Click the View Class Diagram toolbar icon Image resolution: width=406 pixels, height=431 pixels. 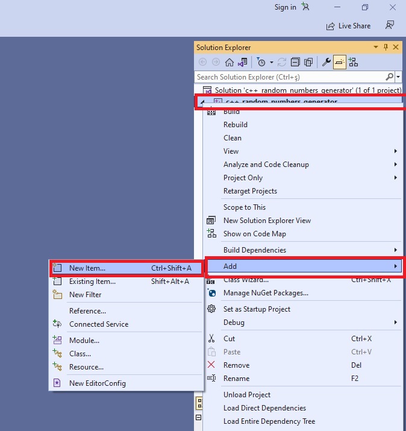click(x=353, y=63)
